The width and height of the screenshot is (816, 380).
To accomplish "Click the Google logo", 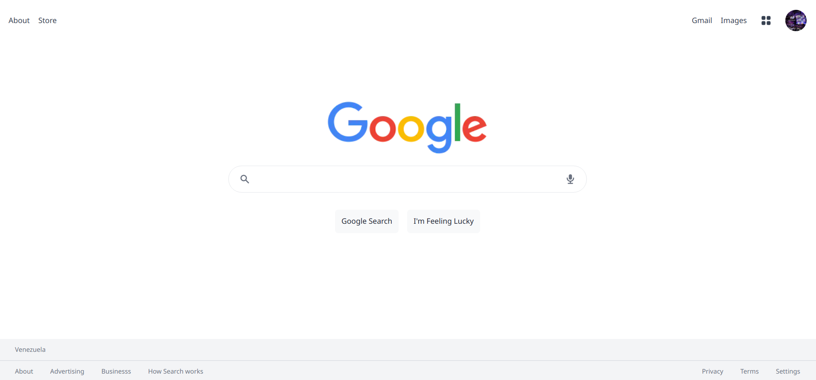I will [x=407, y=127].
